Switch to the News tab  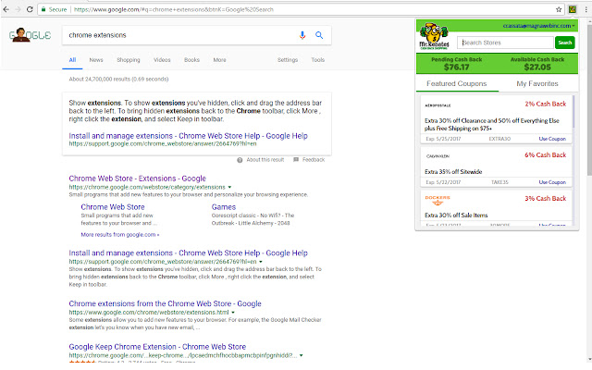coord(96,59)
